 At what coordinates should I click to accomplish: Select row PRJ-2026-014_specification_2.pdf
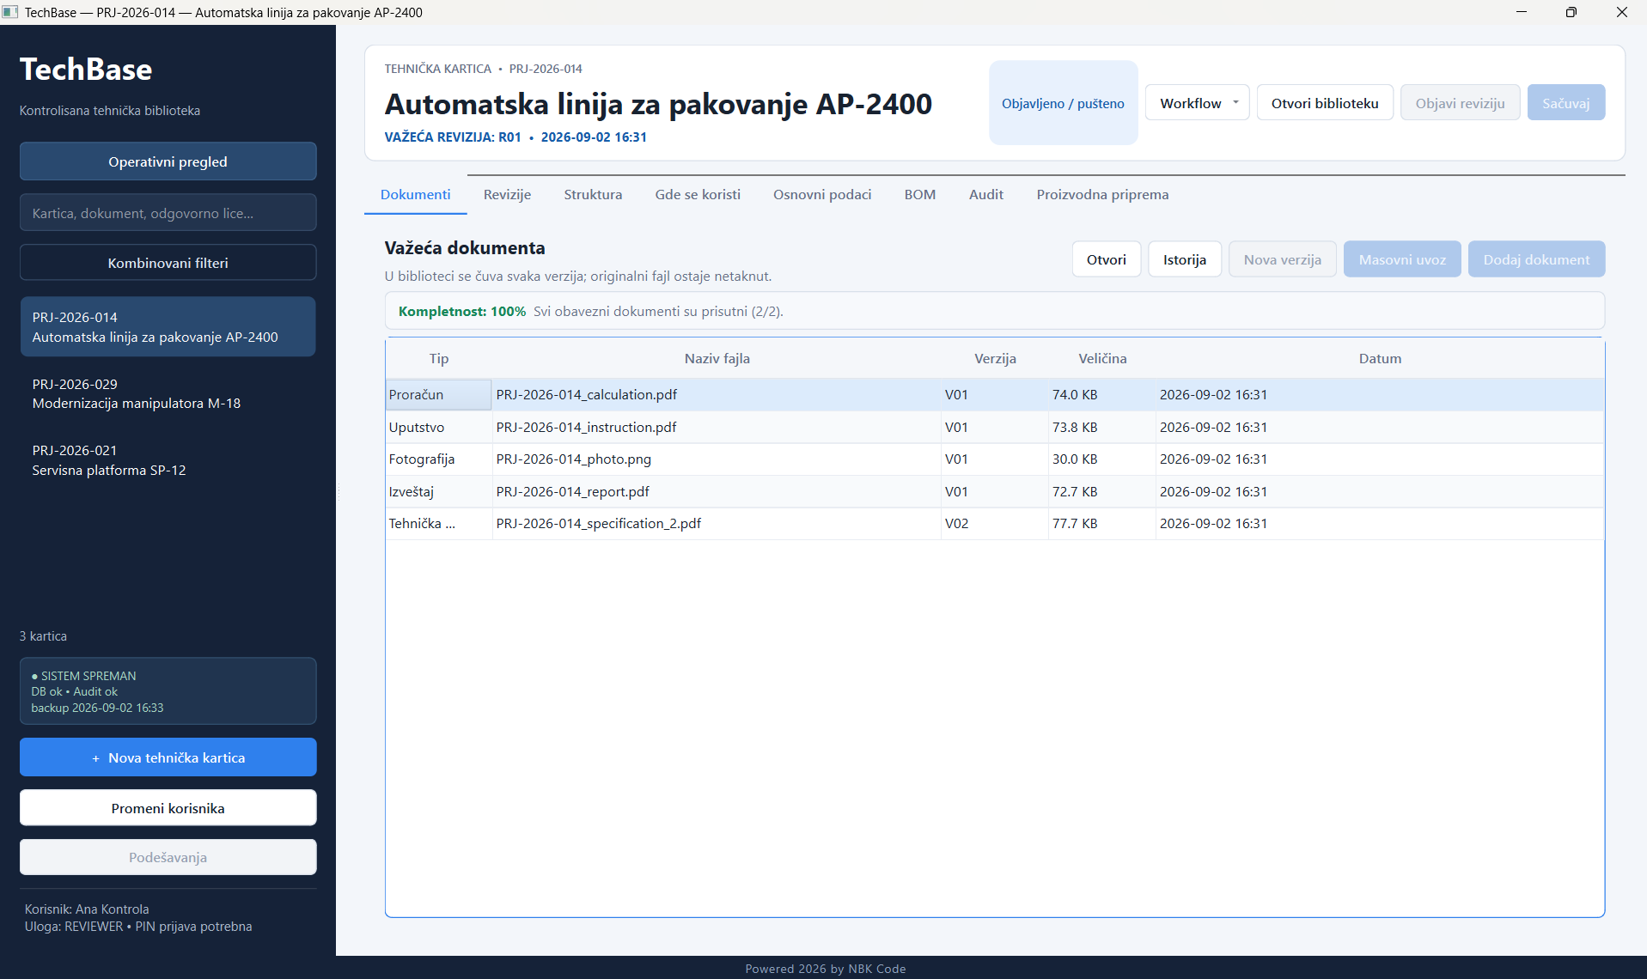(995, 524)
